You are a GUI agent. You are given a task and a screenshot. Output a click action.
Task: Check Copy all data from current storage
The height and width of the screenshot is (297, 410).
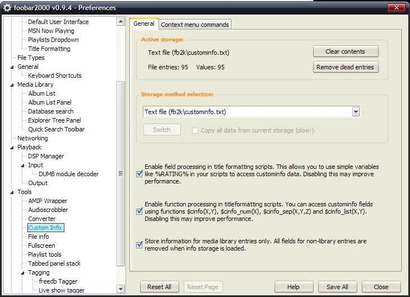(195, 130)
